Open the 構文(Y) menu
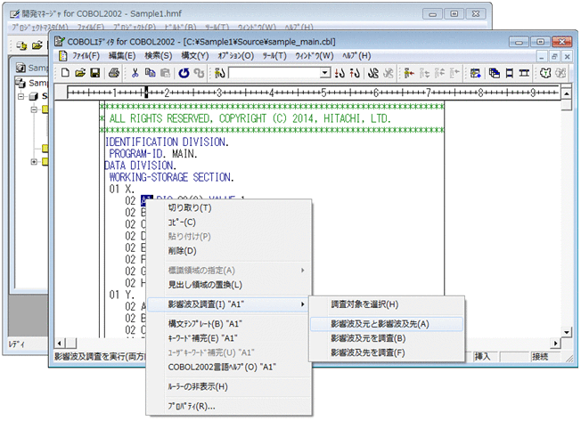The height and width of the screenshot is (421, 581). (x=195, y=56)
